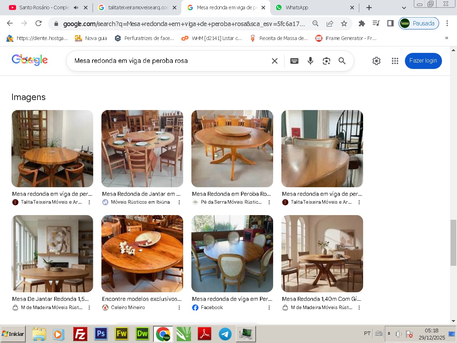Open the Chrome three-dot menu
The image size is (457, 343).
pos(447,24)
